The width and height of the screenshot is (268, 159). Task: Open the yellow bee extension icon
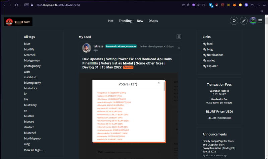tap(228, 5)
